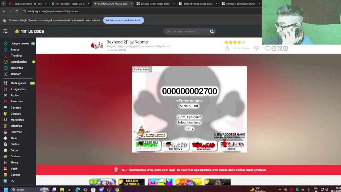Open Boxhead Series thumbnail
Screen dimensions: 341x192
pos(232,146)
